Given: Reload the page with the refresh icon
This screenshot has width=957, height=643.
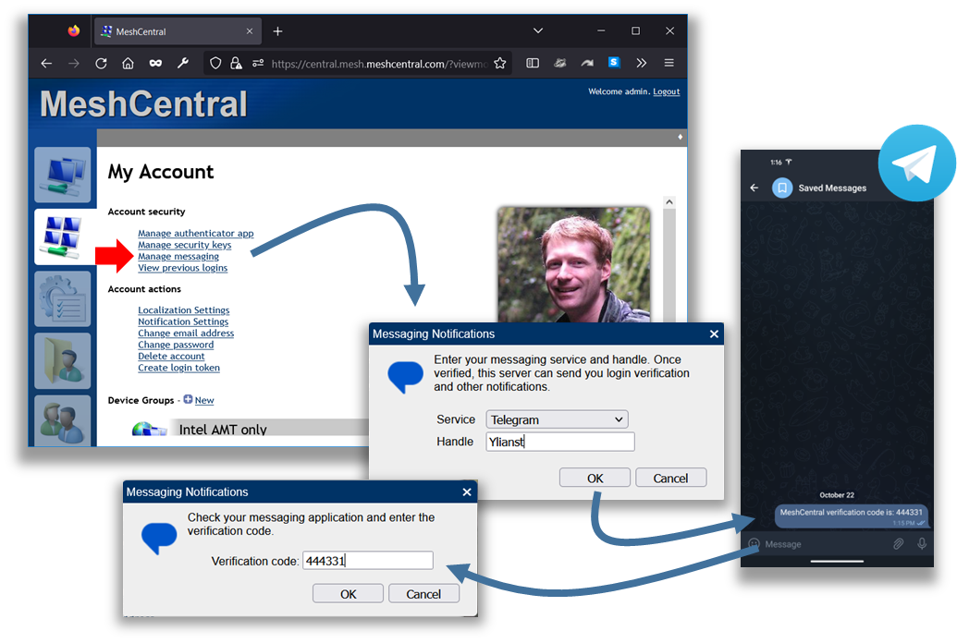Looking at the screenshot, I should (101, 63).
